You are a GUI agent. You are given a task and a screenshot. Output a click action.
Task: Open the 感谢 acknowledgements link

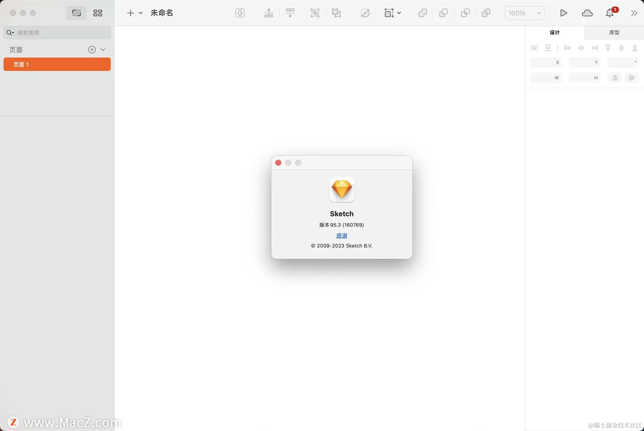click(x=341, y=235)
